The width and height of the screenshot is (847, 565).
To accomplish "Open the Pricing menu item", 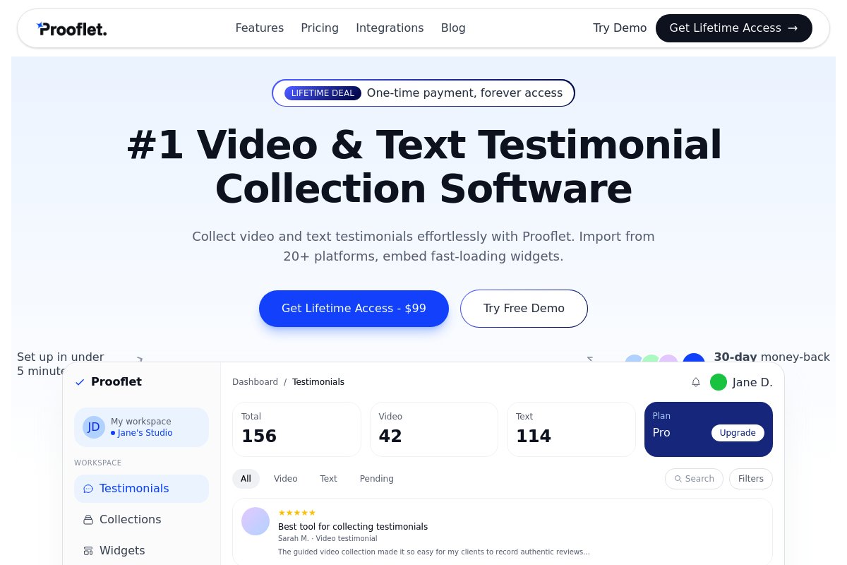I will tap(320, 28).
